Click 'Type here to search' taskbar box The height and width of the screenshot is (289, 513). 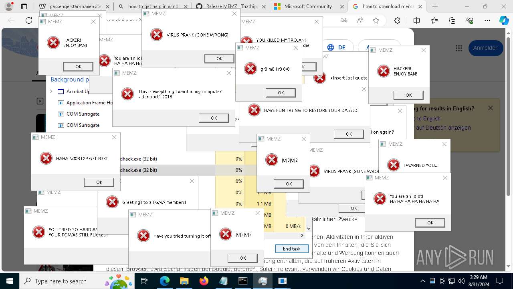point(77,281)
